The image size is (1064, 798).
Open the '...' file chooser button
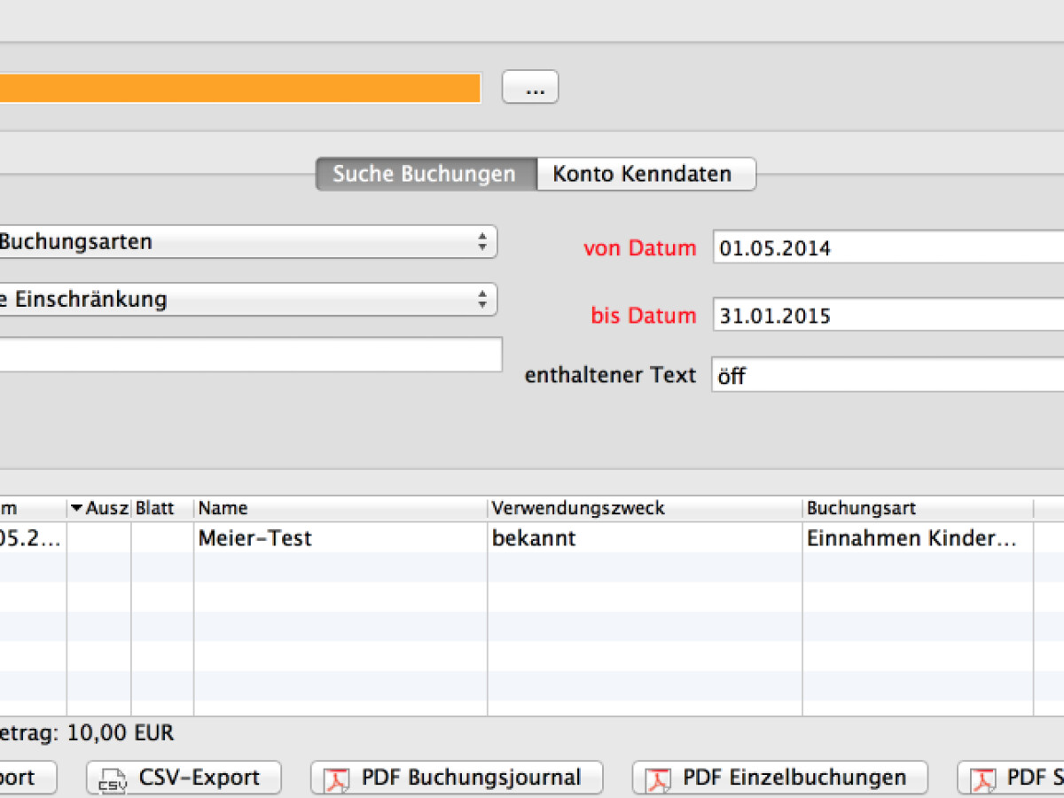[529, 86]
